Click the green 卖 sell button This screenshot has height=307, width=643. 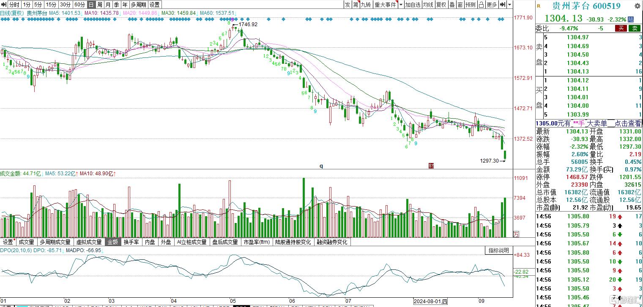click(635, 28)
